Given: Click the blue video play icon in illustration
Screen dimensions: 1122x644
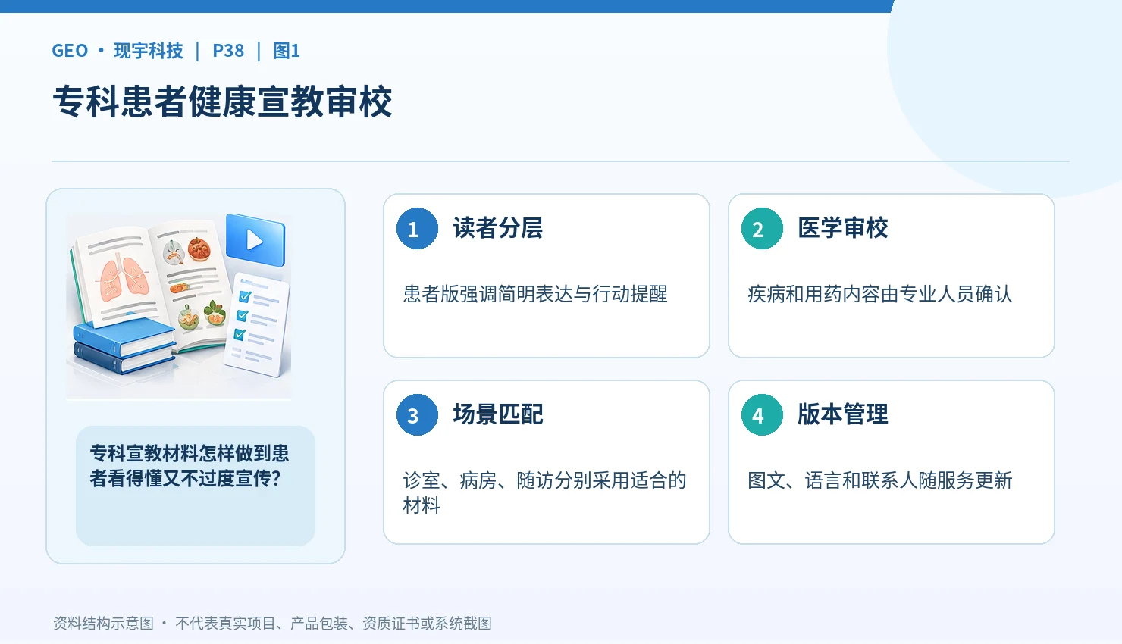Looking at the screenshot, I should 255,240.
